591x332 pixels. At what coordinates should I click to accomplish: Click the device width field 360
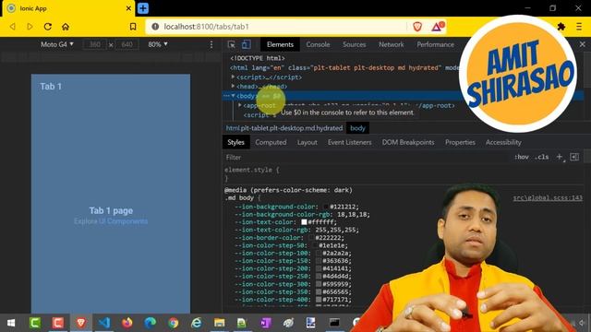pyautogui.click(x=94, y=44)
